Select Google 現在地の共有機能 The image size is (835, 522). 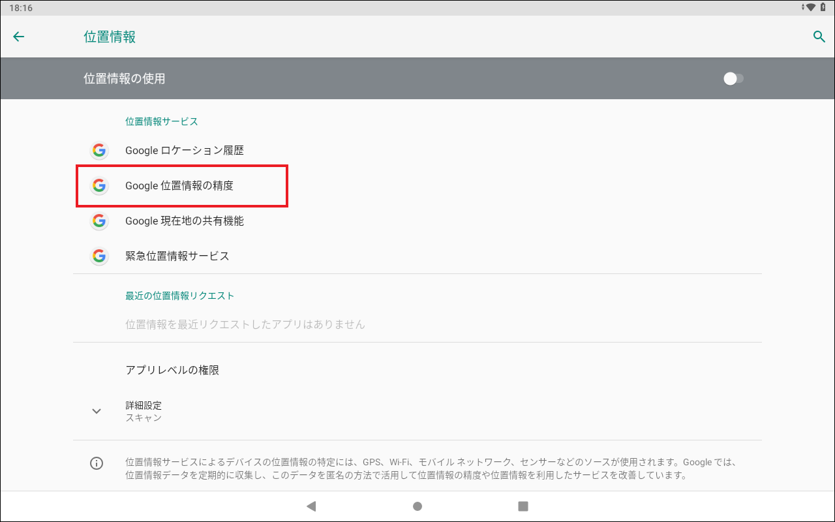point(185,221)
